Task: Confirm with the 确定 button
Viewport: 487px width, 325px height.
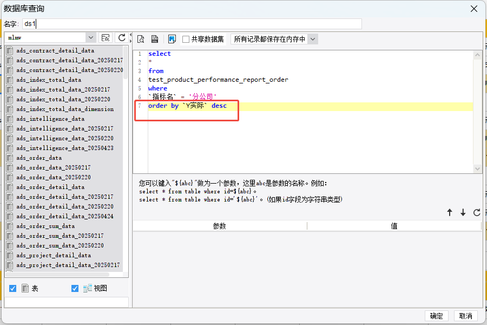Action: coord(436,316)
